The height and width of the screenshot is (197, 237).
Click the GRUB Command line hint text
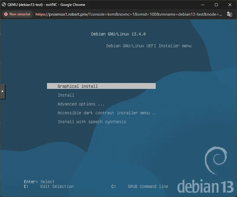(148, 186)
